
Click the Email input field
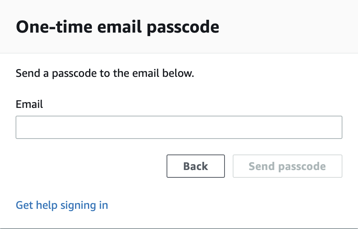click(179, 127)
